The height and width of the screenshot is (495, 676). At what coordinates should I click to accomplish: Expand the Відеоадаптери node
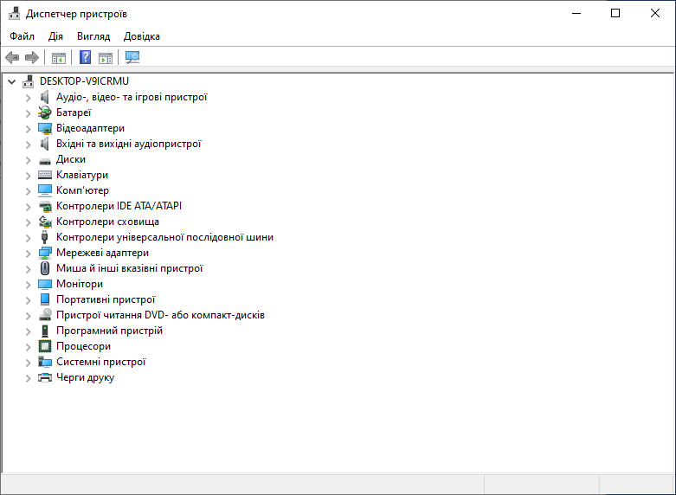[28, 128]
